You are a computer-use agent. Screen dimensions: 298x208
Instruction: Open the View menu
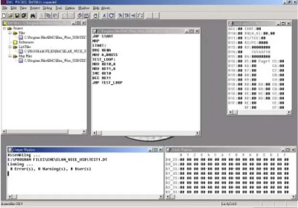point(23,8)
